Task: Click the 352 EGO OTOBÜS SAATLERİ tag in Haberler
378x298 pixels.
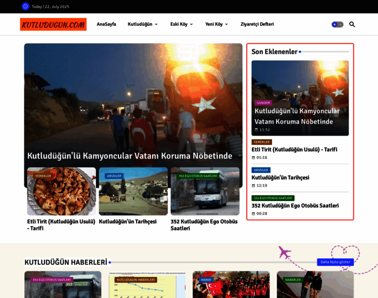Action: (x=52, y=280)
